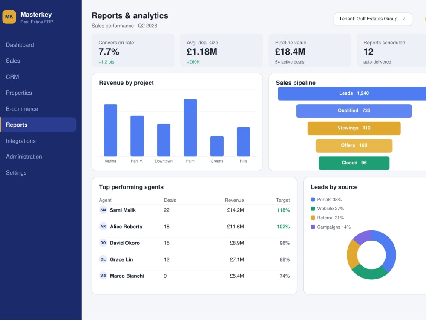The height and width of the screenshot is (320, 426).
Task: Open Integrations from the sidebar
Action: (x=20, y=141)
